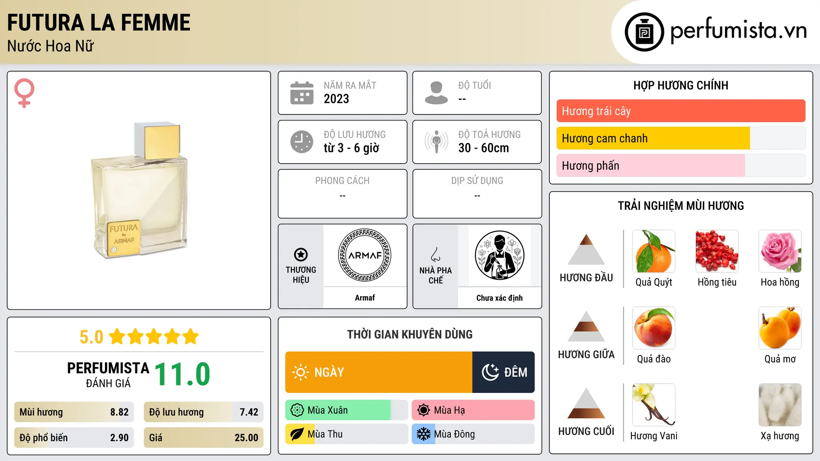Click the moon icon in the Đêm bar

click(490, 372)
